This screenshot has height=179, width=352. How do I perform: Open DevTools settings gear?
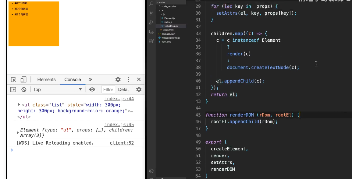tap(118, 79)
